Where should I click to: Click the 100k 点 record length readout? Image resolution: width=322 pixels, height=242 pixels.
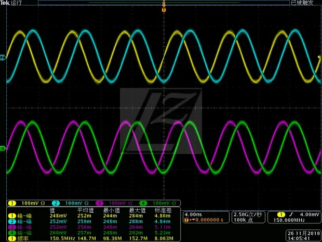[x=243, y=220]
